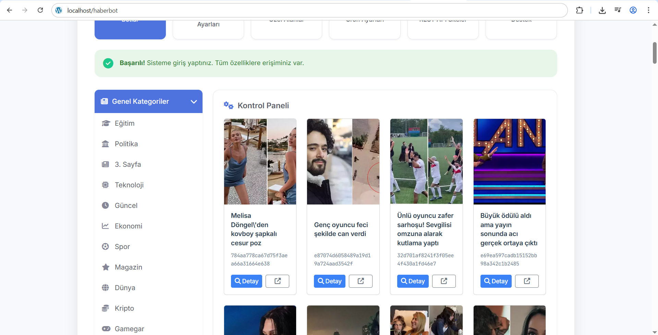Click WordPress site info icon in address bar
658x335 pixels.
59,10
